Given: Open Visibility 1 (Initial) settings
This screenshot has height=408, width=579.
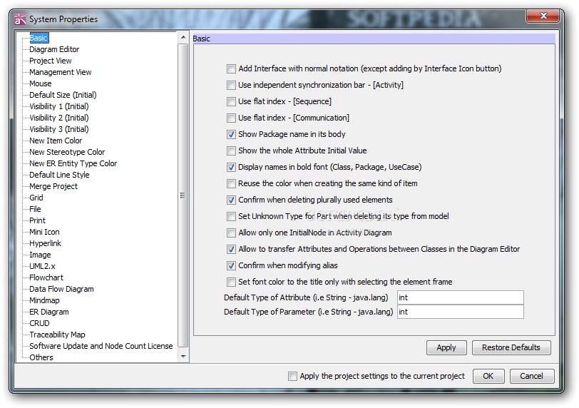Looking at the screenshot, I should tap(58, 107).
